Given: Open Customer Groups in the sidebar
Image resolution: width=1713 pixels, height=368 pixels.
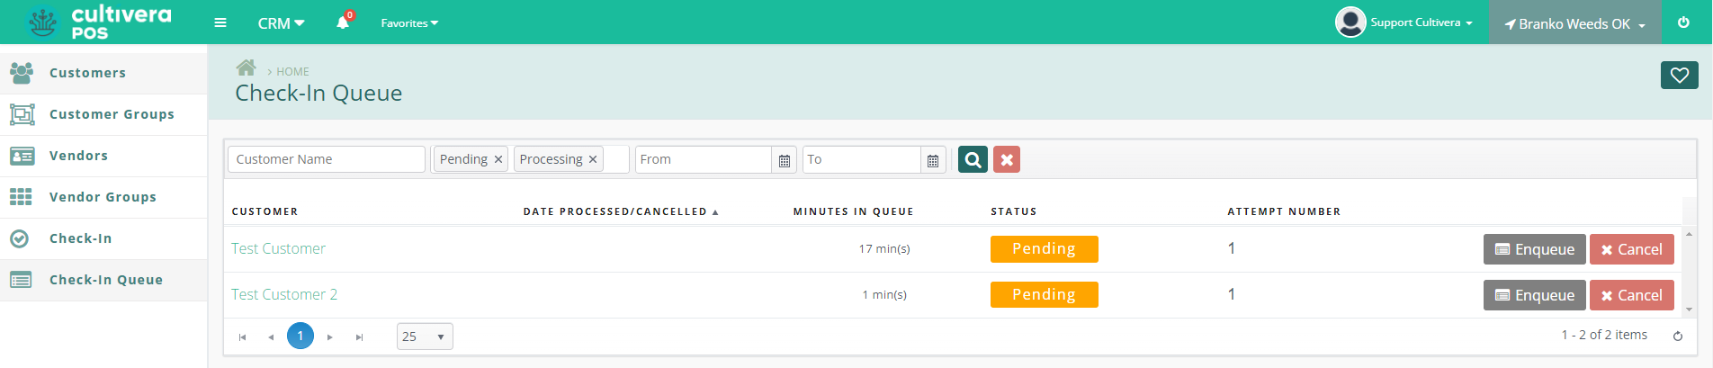Looking at the screenshot, I should tap(103, 114).
